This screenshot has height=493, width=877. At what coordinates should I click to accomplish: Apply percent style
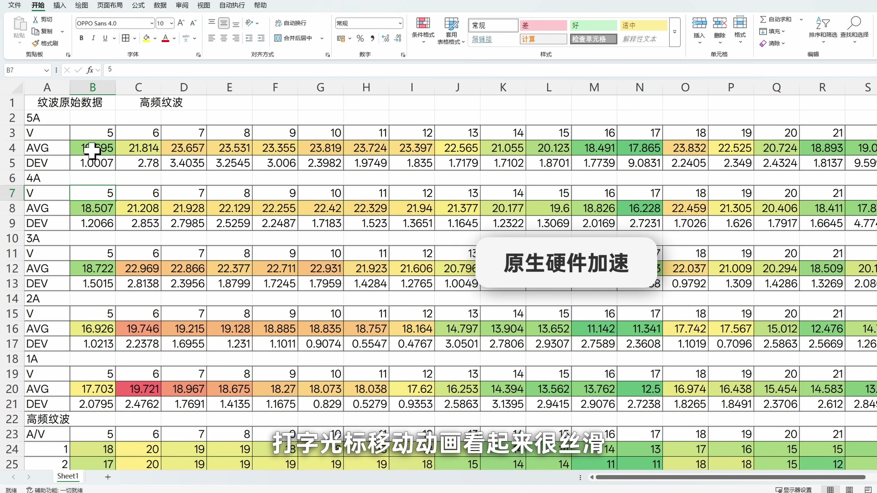[x=360, y=38]
